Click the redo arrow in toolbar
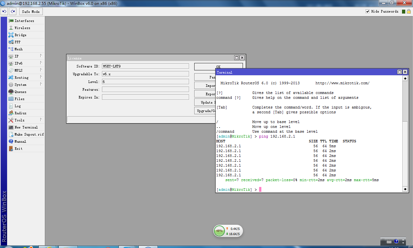 pyautogui.click(x=13, y=12)
